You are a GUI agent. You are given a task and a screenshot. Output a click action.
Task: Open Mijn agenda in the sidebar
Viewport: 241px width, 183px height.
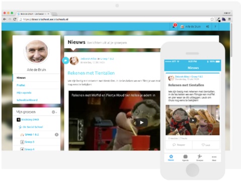36,93
